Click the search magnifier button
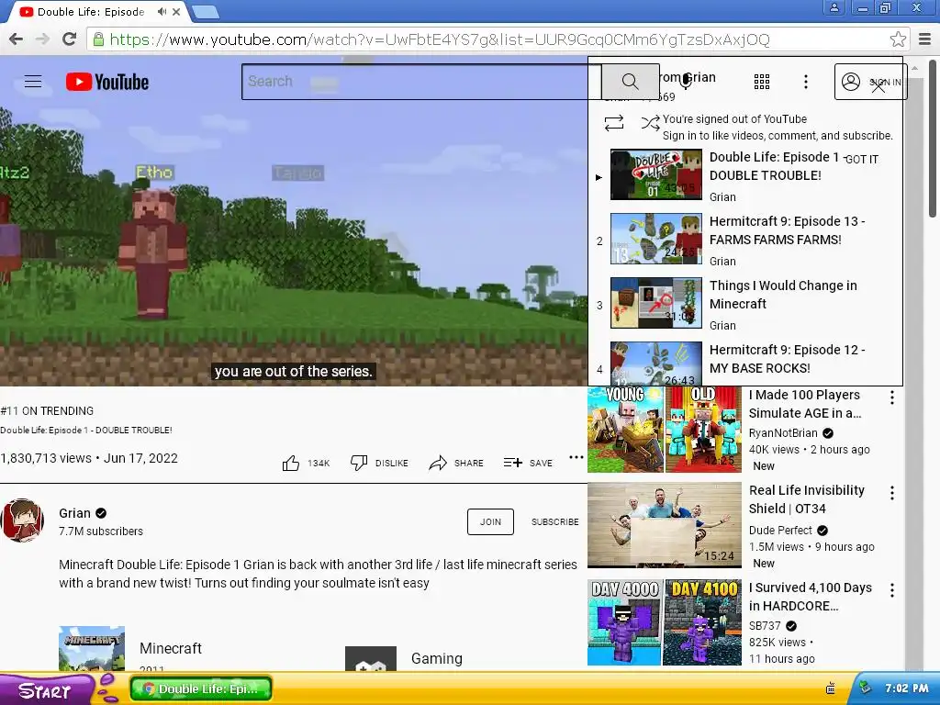 (630, 82)
